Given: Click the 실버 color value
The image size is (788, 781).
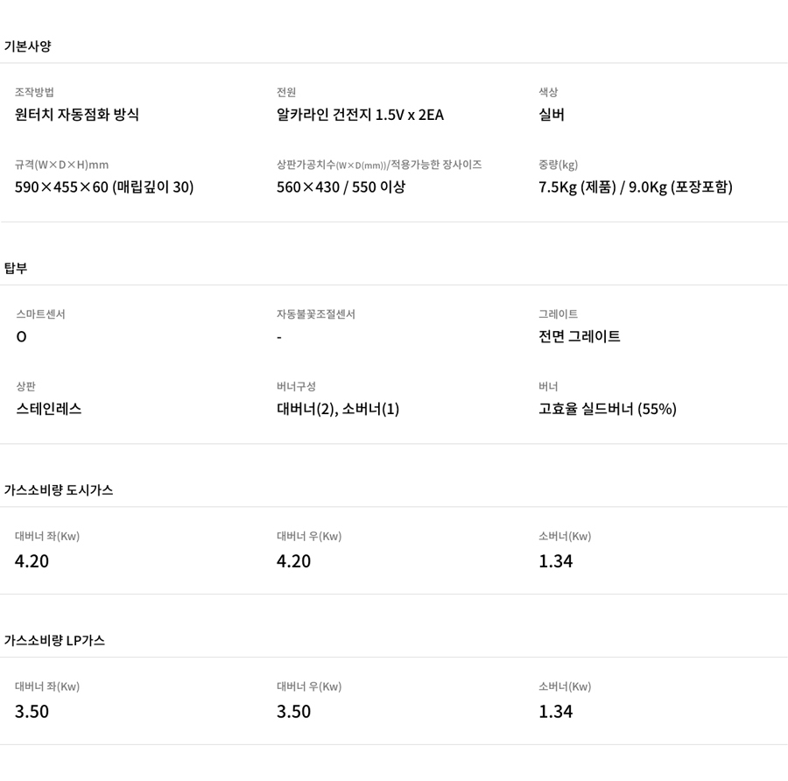Looking at the screenshot, I should pos(552,115).
